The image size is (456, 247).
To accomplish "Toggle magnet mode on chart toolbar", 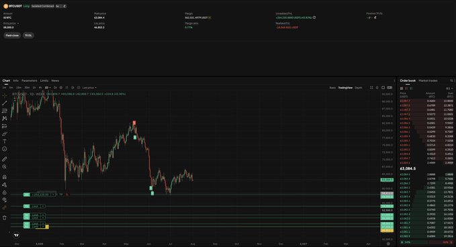I will (x=4, y=177).
